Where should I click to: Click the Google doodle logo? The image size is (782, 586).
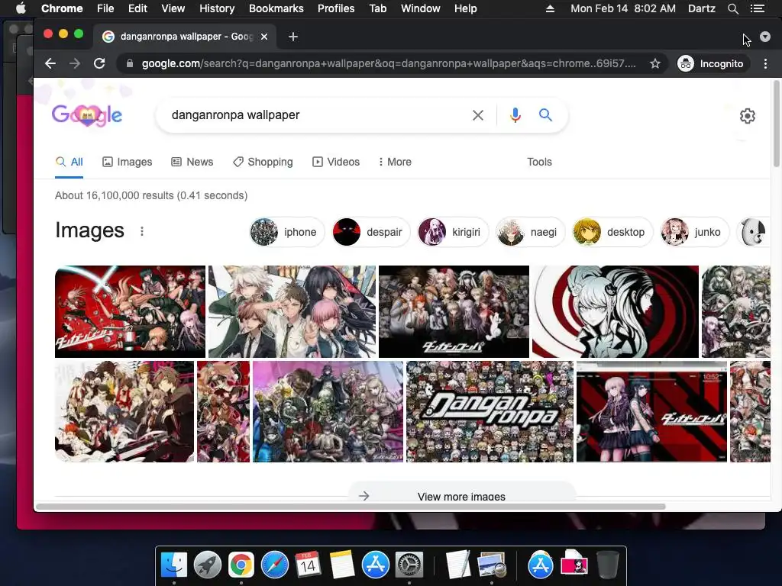(x=87, y=115)
